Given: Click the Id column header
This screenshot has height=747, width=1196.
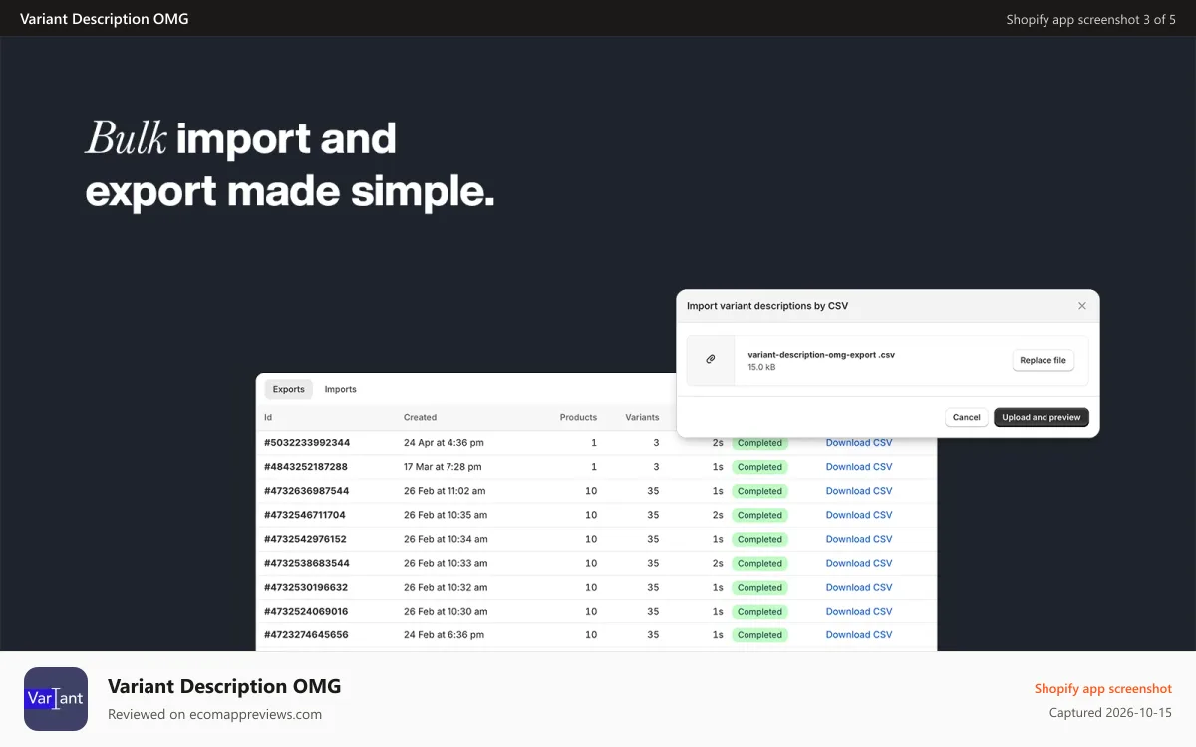Looking at the screenshot, I should pyautogui.click(x=268, y=417).
